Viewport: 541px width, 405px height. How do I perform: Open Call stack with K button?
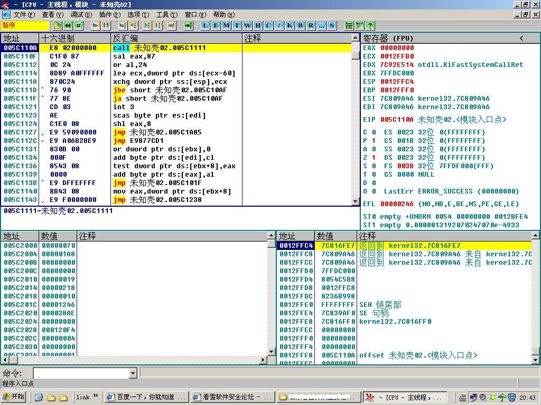[290, 25]
